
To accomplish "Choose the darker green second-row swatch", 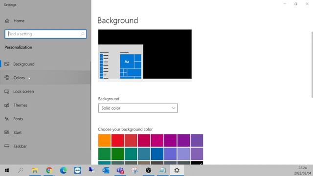I will coord(117,154).
